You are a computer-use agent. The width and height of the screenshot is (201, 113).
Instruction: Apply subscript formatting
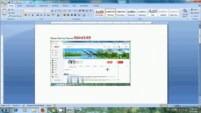point(41,15)
